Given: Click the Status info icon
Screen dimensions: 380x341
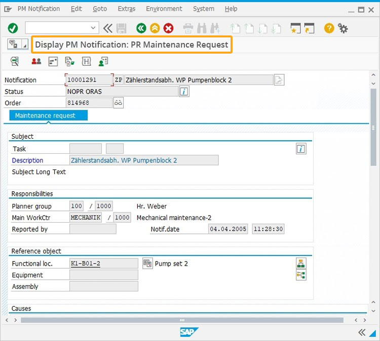Looking at the screenshot, I should pos(184,92).
